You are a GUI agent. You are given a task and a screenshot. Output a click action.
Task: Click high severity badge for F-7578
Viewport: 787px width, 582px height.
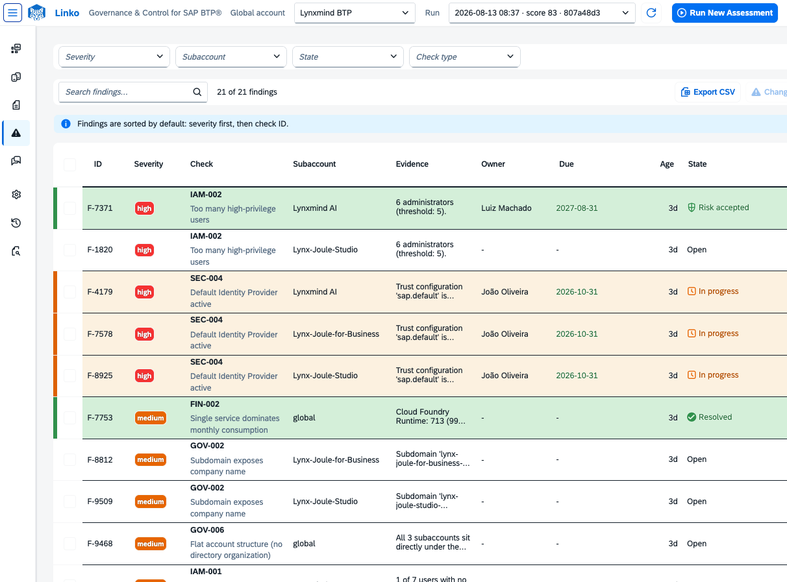tap(144, 334)
